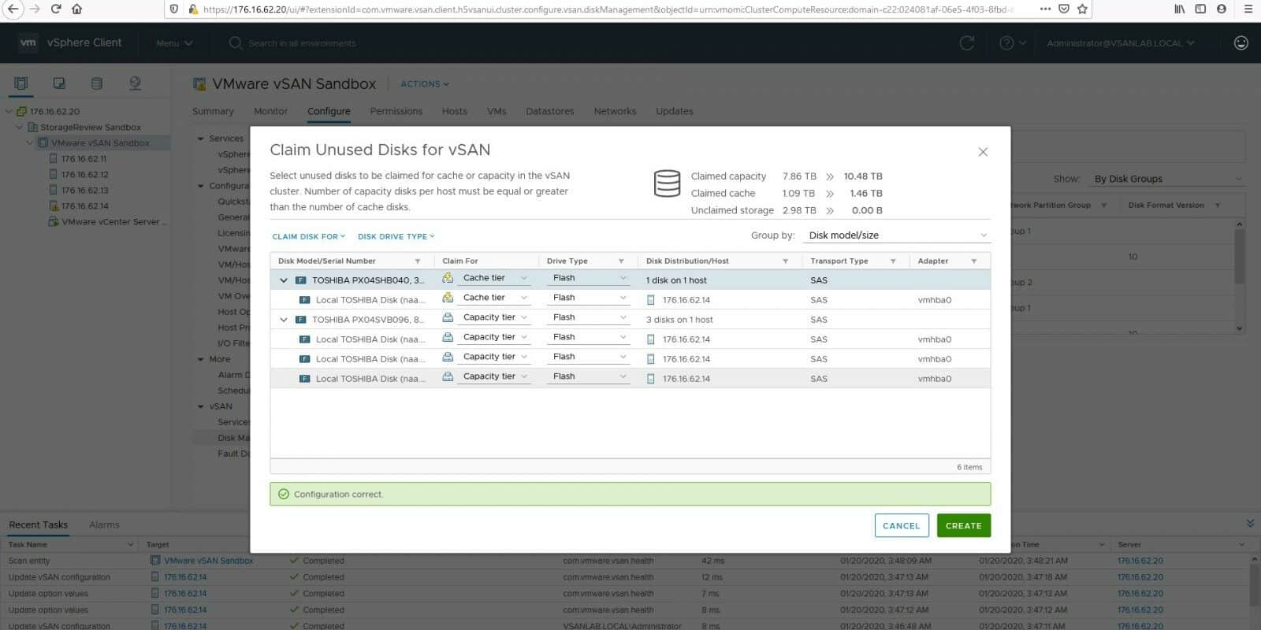Click the Task Name column header

coord(71,545)
